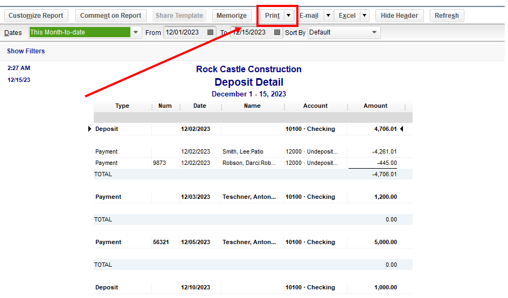Click the -445.00 amount cell
The height and width of the screenshot is (298, 508).
[x=387, y=163]
